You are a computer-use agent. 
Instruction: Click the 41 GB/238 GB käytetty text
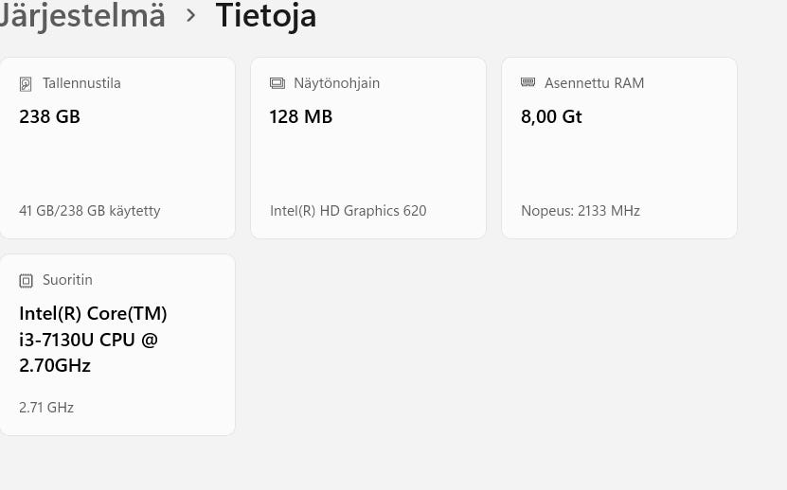(x=90, y=211)
